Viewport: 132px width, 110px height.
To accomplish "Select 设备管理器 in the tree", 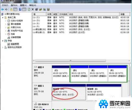I will (x=16, y=37).
